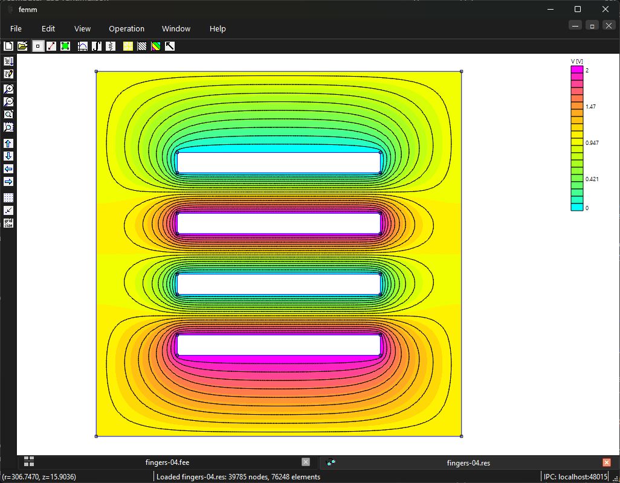Zoom out with the magnifier minus
620x483 pixels.
pyautogui.click(x=8, y=101)
